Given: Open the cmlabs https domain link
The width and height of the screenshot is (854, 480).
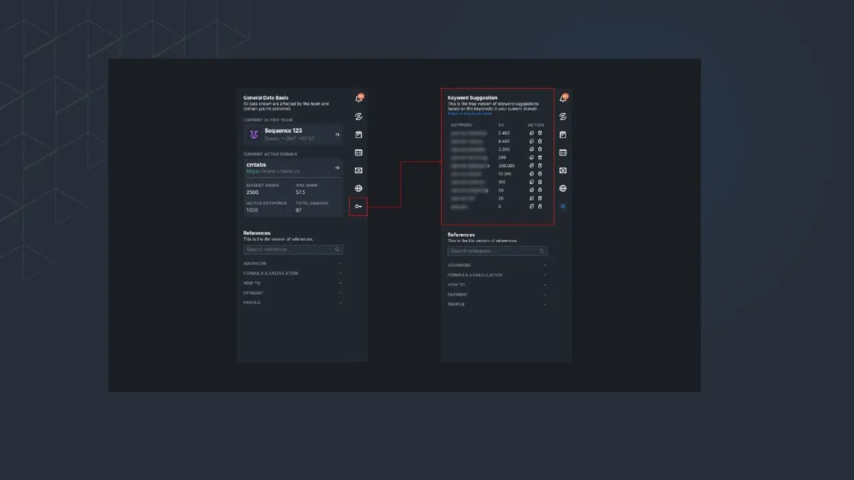Looking at the screenshot, I should coord(274,171).
